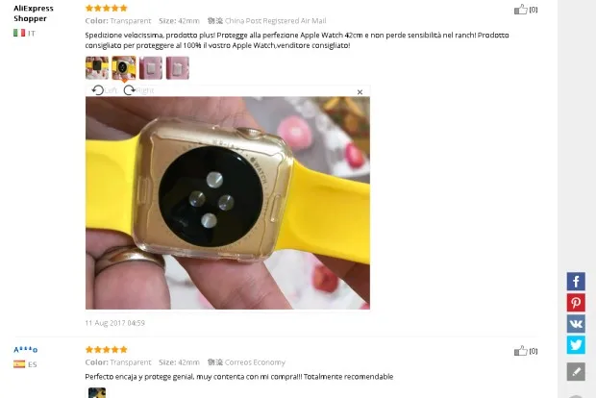
Task: Rotate the review photo left
Action: click(105, 90)
